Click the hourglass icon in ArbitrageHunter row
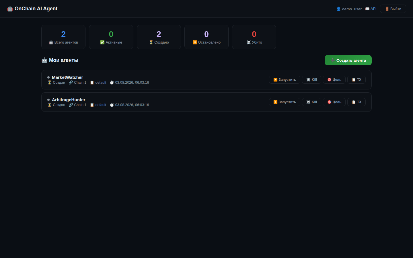 pos(50,105)
